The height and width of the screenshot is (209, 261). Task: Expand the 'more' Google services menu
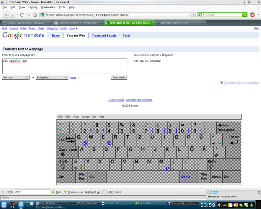pos(73,28)
